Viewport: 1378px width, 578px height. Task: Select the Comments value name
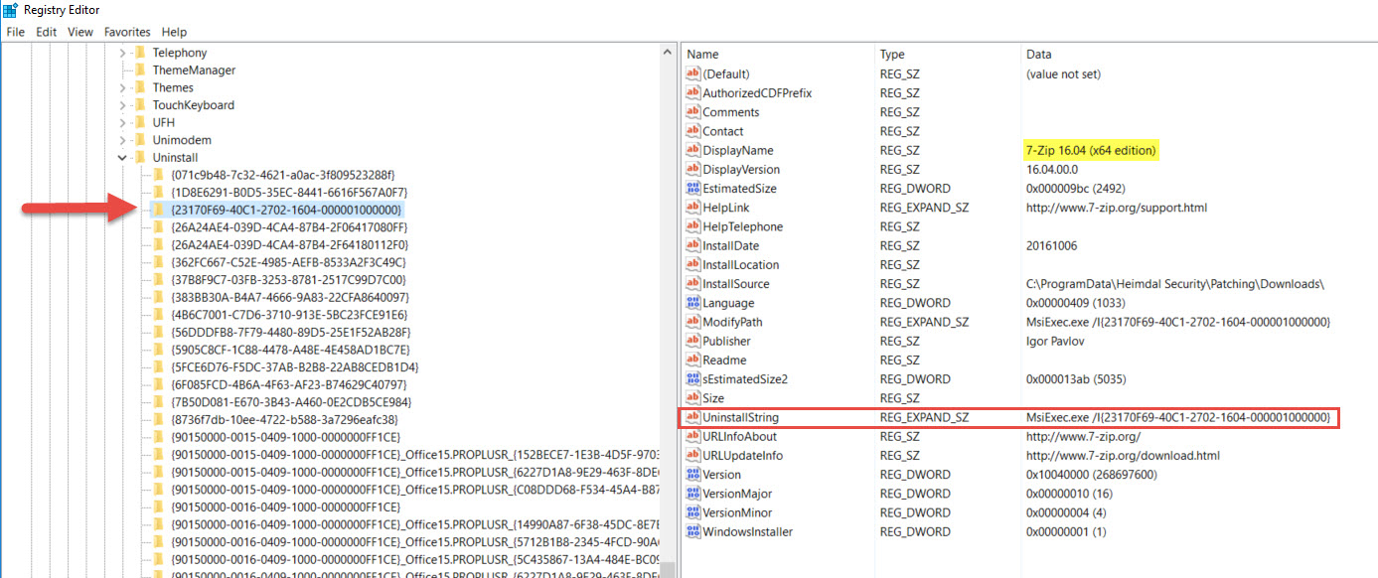(731, 112)
